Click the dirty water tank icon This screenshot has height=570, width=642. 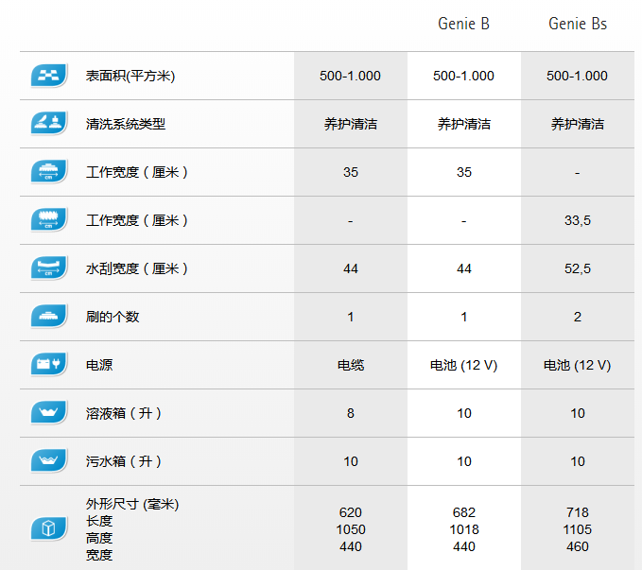[x=49, y=461]
